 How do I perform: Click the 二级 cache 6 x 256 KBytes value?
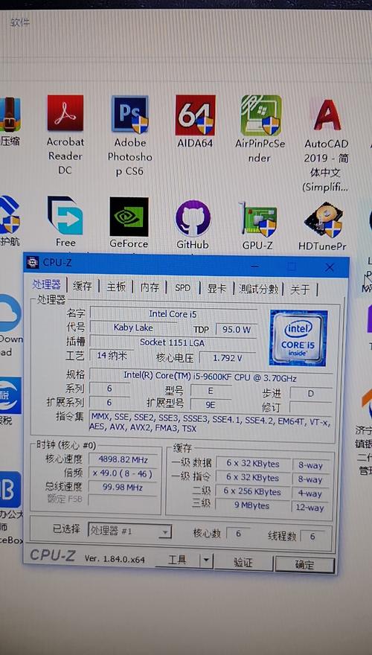pyautogui.click(x=251, y=491)
